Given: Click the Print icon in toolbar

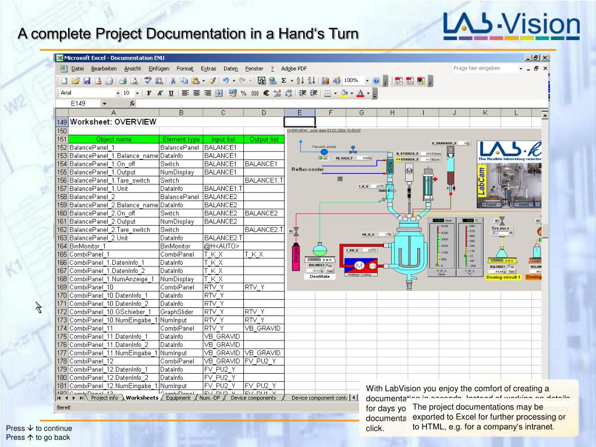Looking at the screenshot, I should click(x=122, y=80).
